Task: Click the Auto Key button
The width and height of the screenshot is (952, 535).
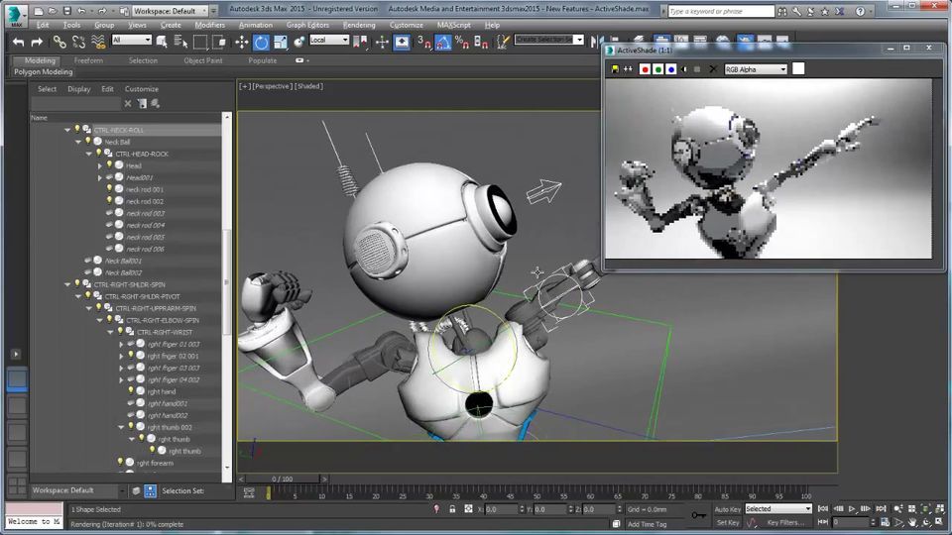Action: [727, 509]
